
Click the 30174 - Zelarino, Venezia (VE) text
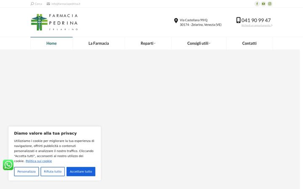[x=201, y=25]
